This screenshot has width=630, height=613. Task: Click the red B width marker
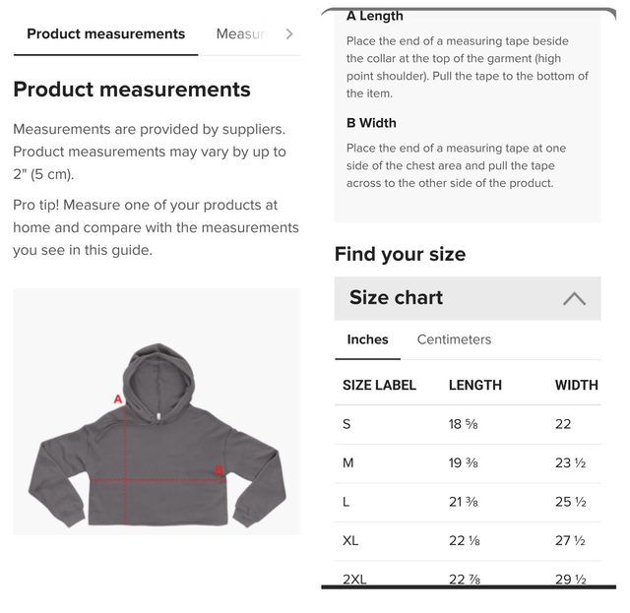point(220,469)
